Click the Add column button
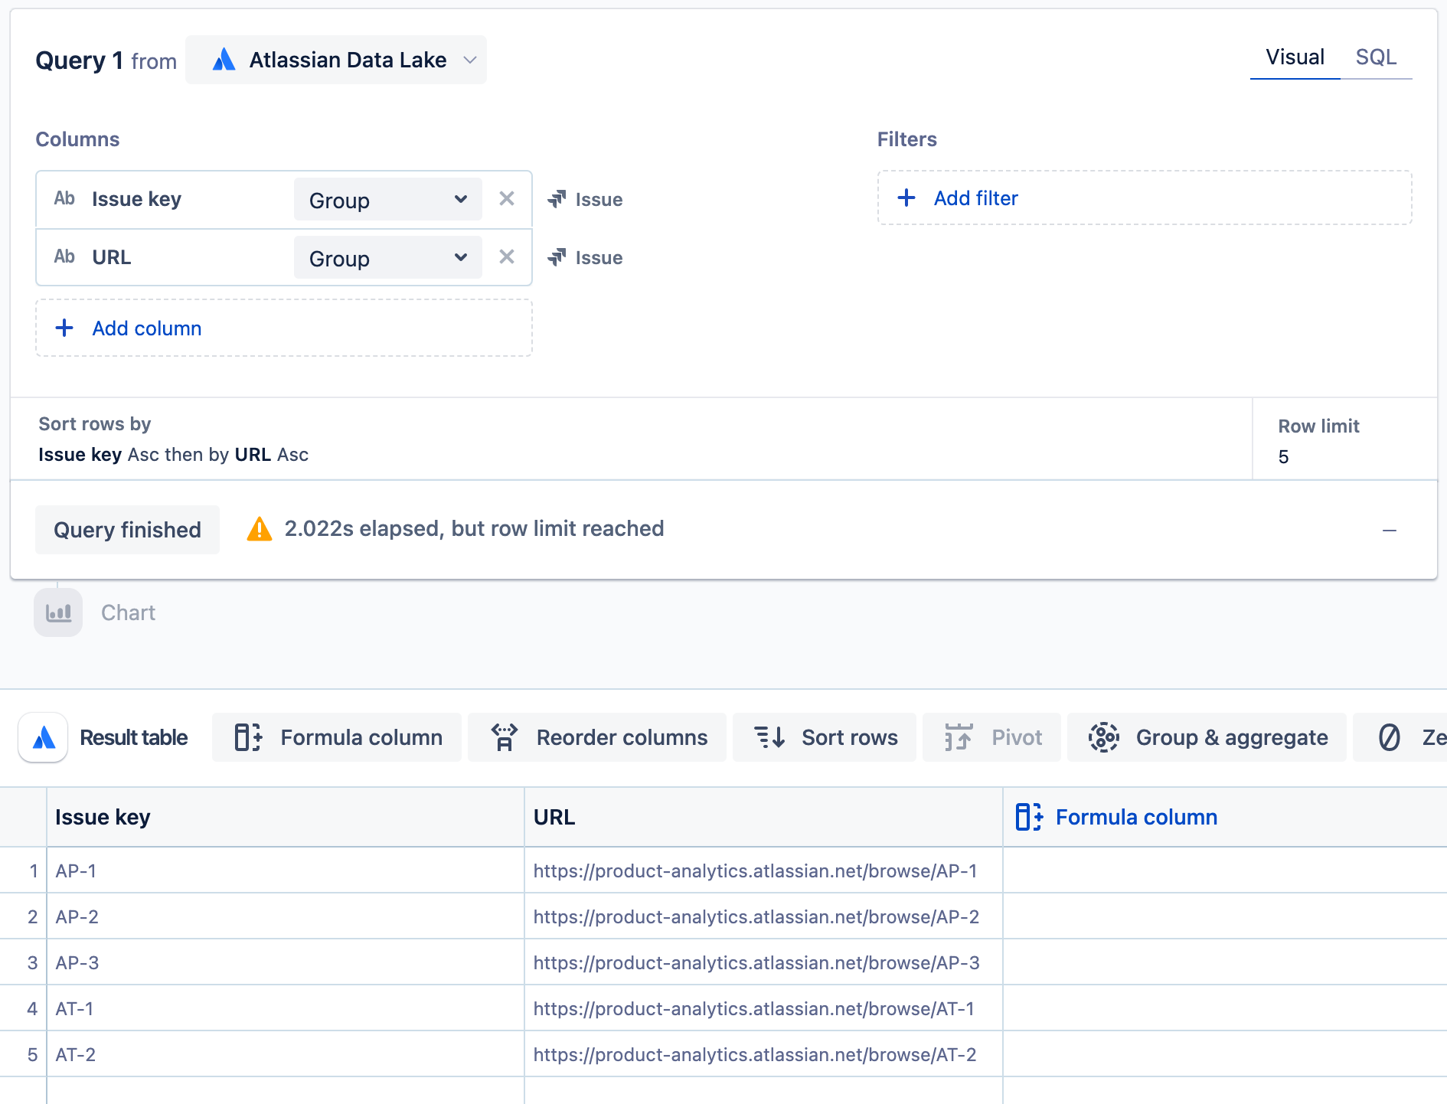 point(284,328)
